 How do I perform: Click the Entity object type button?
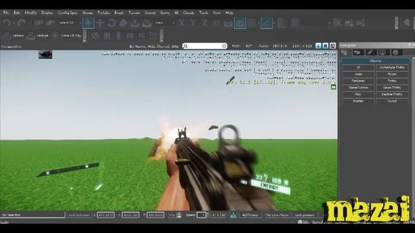click(x=392, y=81)
